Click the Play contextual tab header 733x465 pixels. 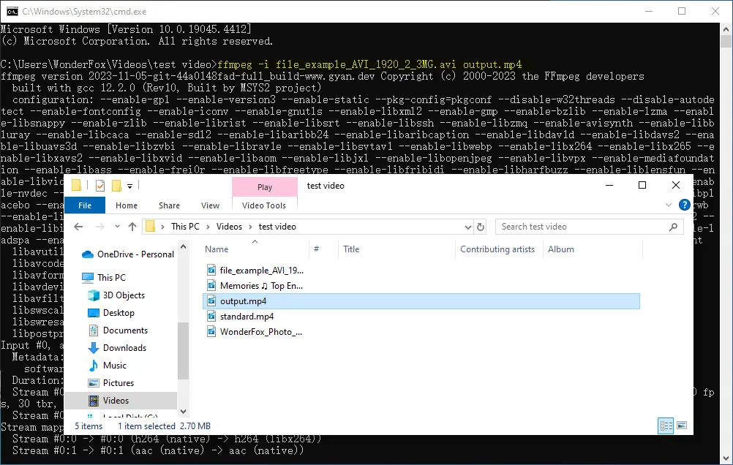[265, 187]
